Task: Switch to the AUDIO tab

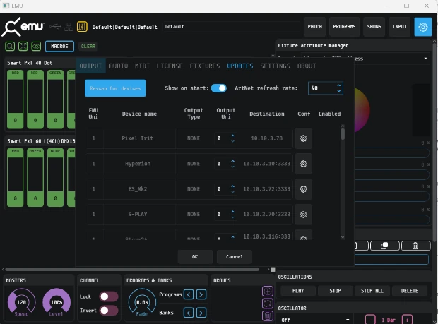Action: point(119,66)
